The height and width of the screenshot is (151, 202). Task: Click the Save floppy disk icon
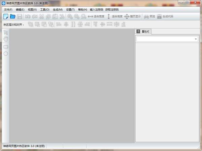(20, 16)
